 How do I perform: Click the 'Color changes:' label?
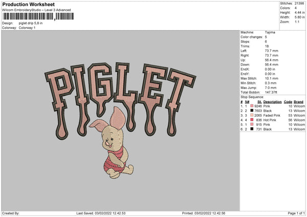coord(252,37)
